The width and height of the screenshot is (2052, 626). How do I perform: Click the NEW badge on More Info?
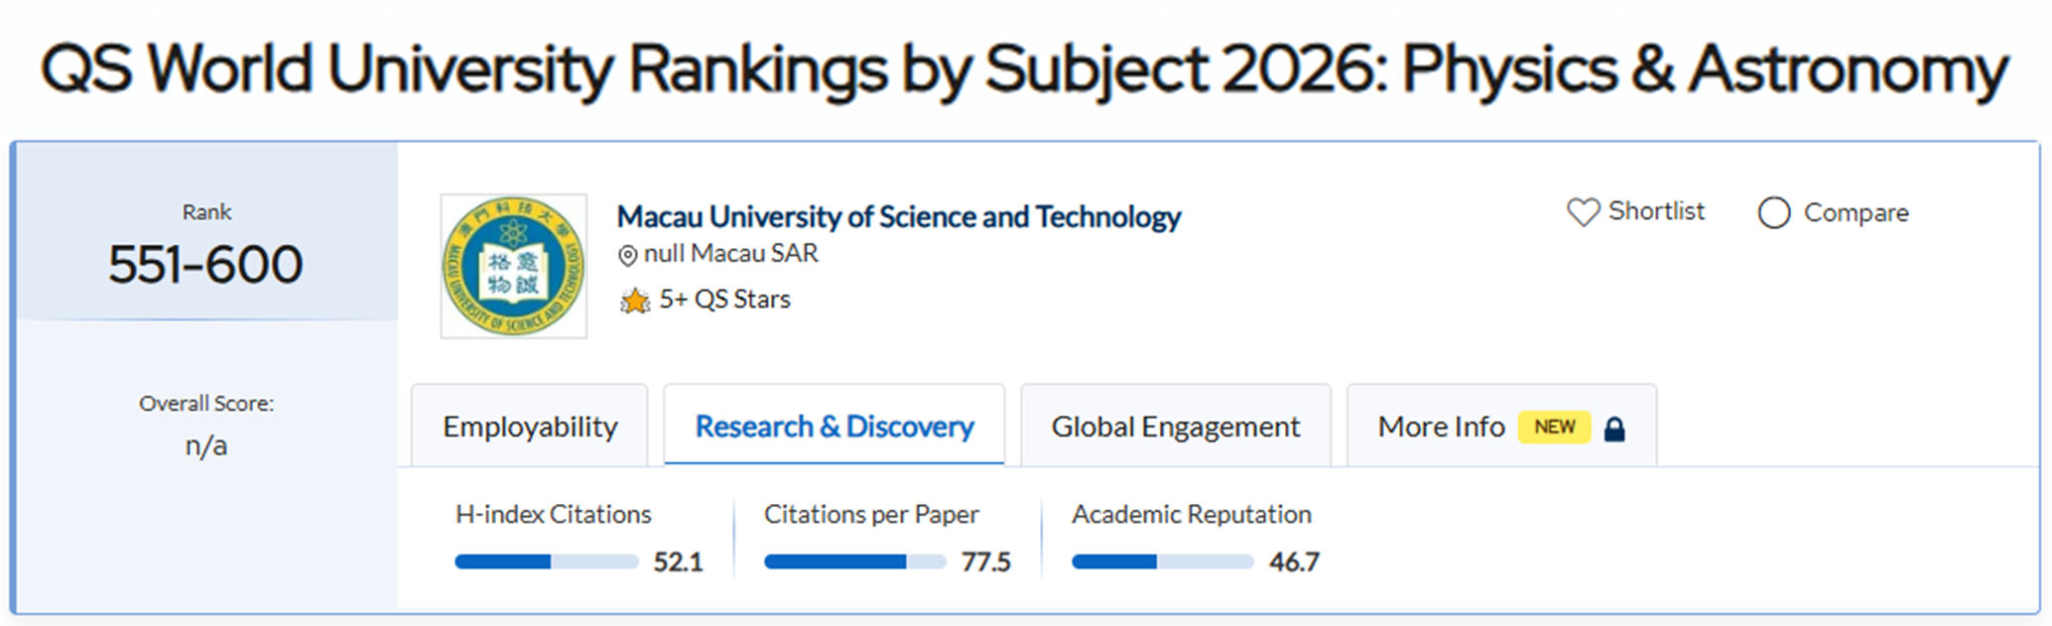(x=1554, y=427)
